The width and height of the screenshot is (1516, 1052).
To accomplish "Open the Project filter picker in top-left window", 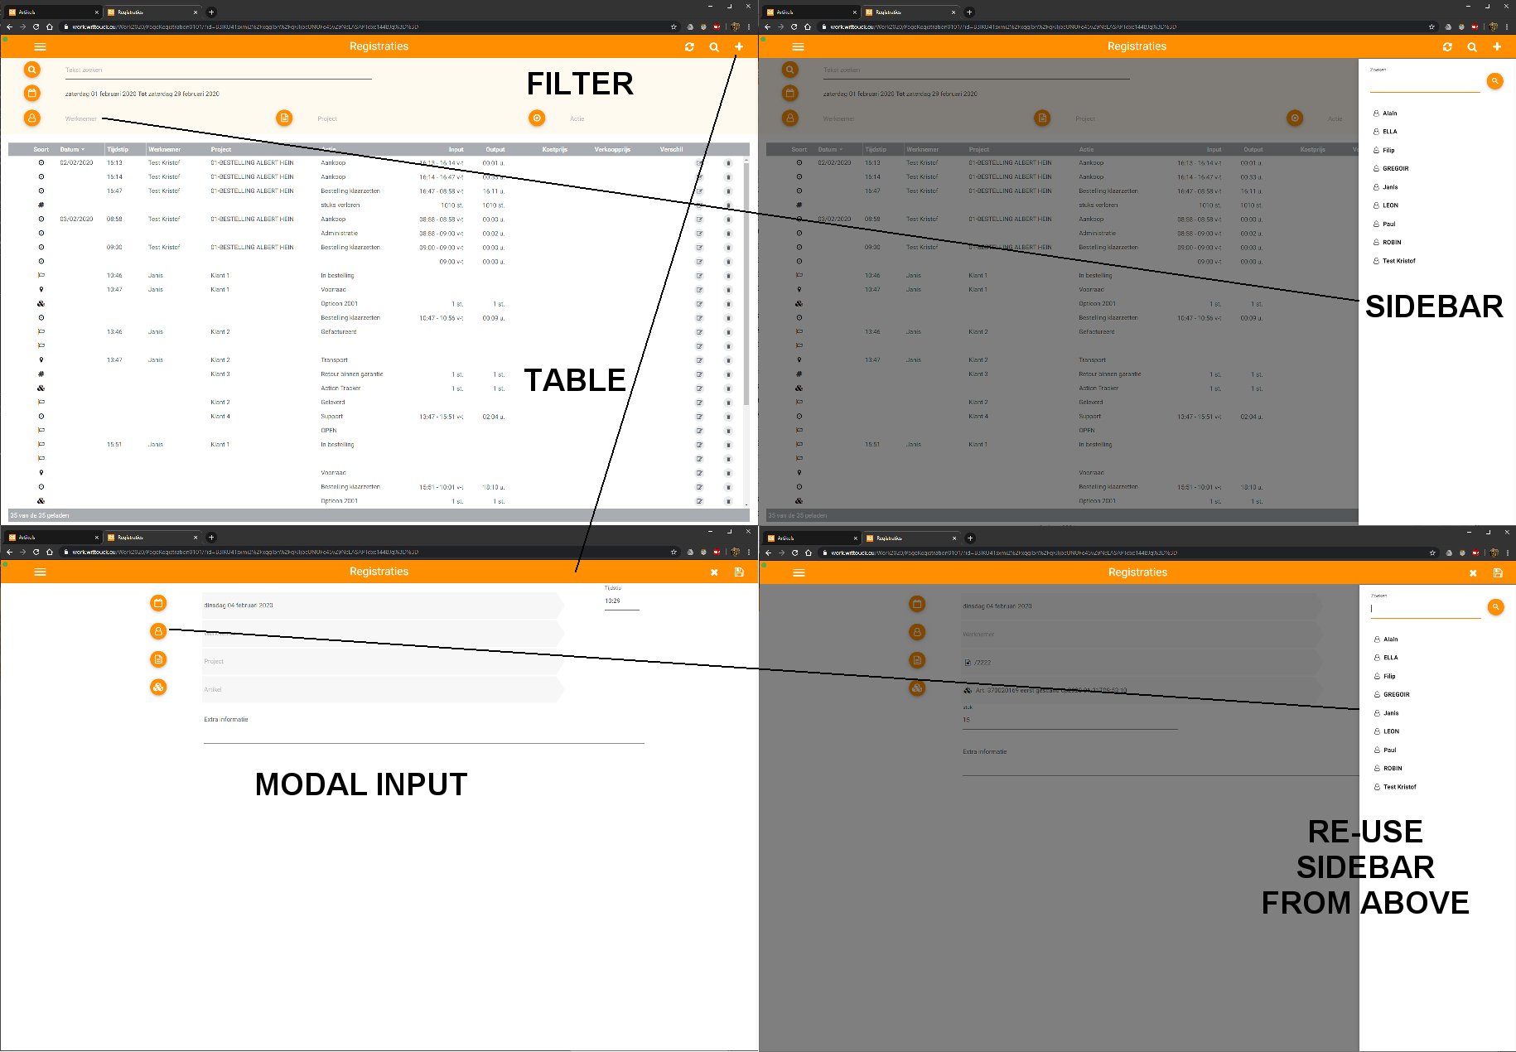I will tap(327, 119).
